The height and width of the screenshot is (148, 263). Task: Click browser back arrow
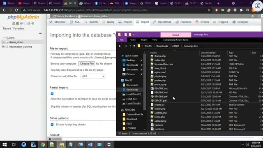4,10
